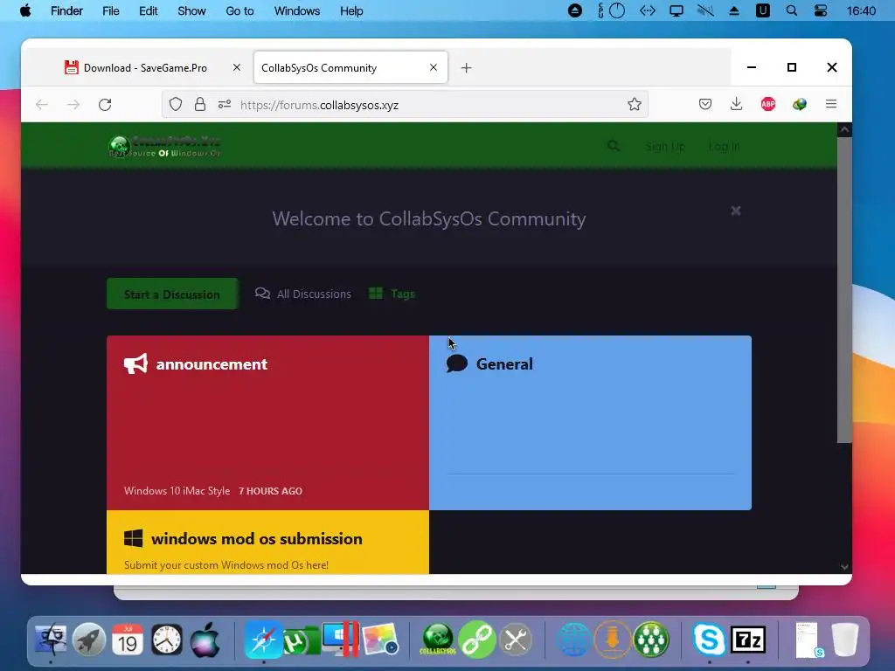Open the Show menu
The height and width of the screenshot is (671, 895).
point(191,10)
